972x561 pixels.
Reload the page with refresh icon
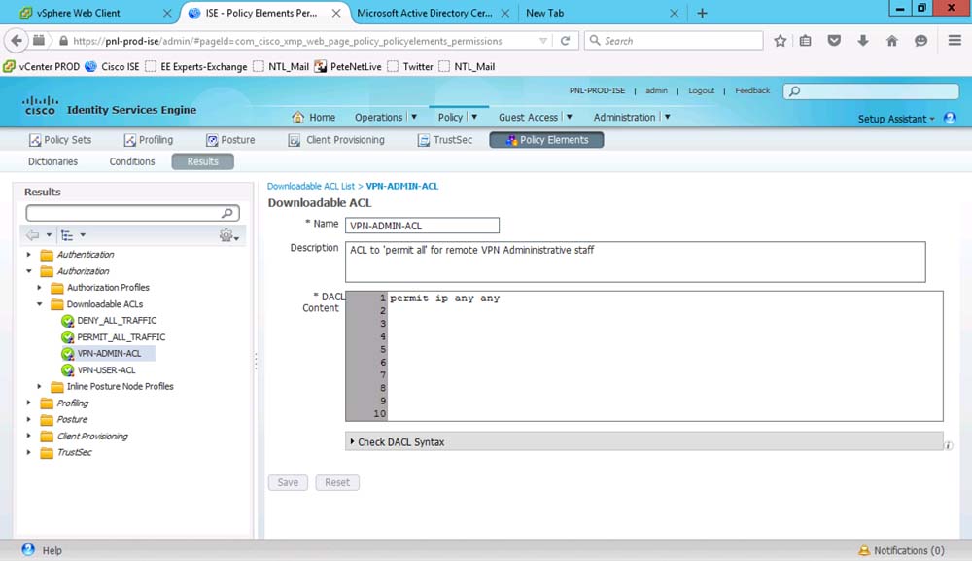[x=566, y=41]
